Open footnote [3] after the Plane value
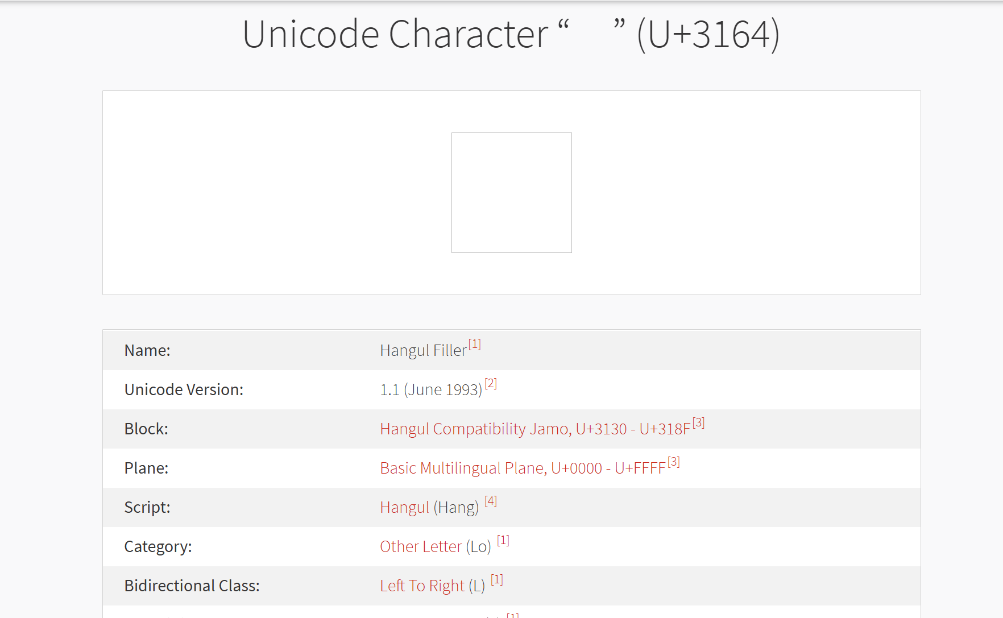Image resolution: width=1003 pixels, height=618 pixels. point(674,462)
